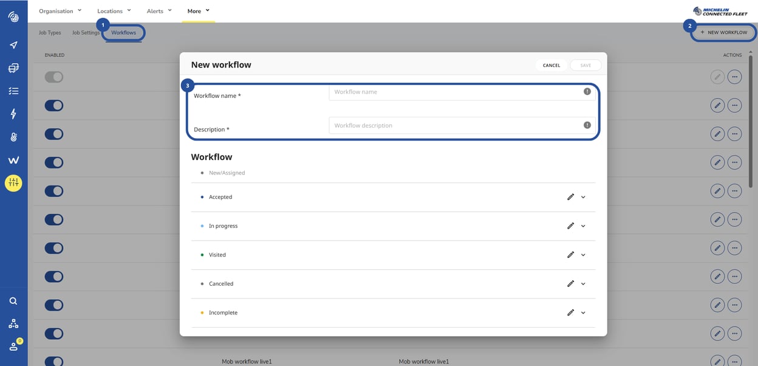Viewport: 758px width, 366px height.
Task: Open the Locations dropdown menu
Action: (x=114, y=11)
